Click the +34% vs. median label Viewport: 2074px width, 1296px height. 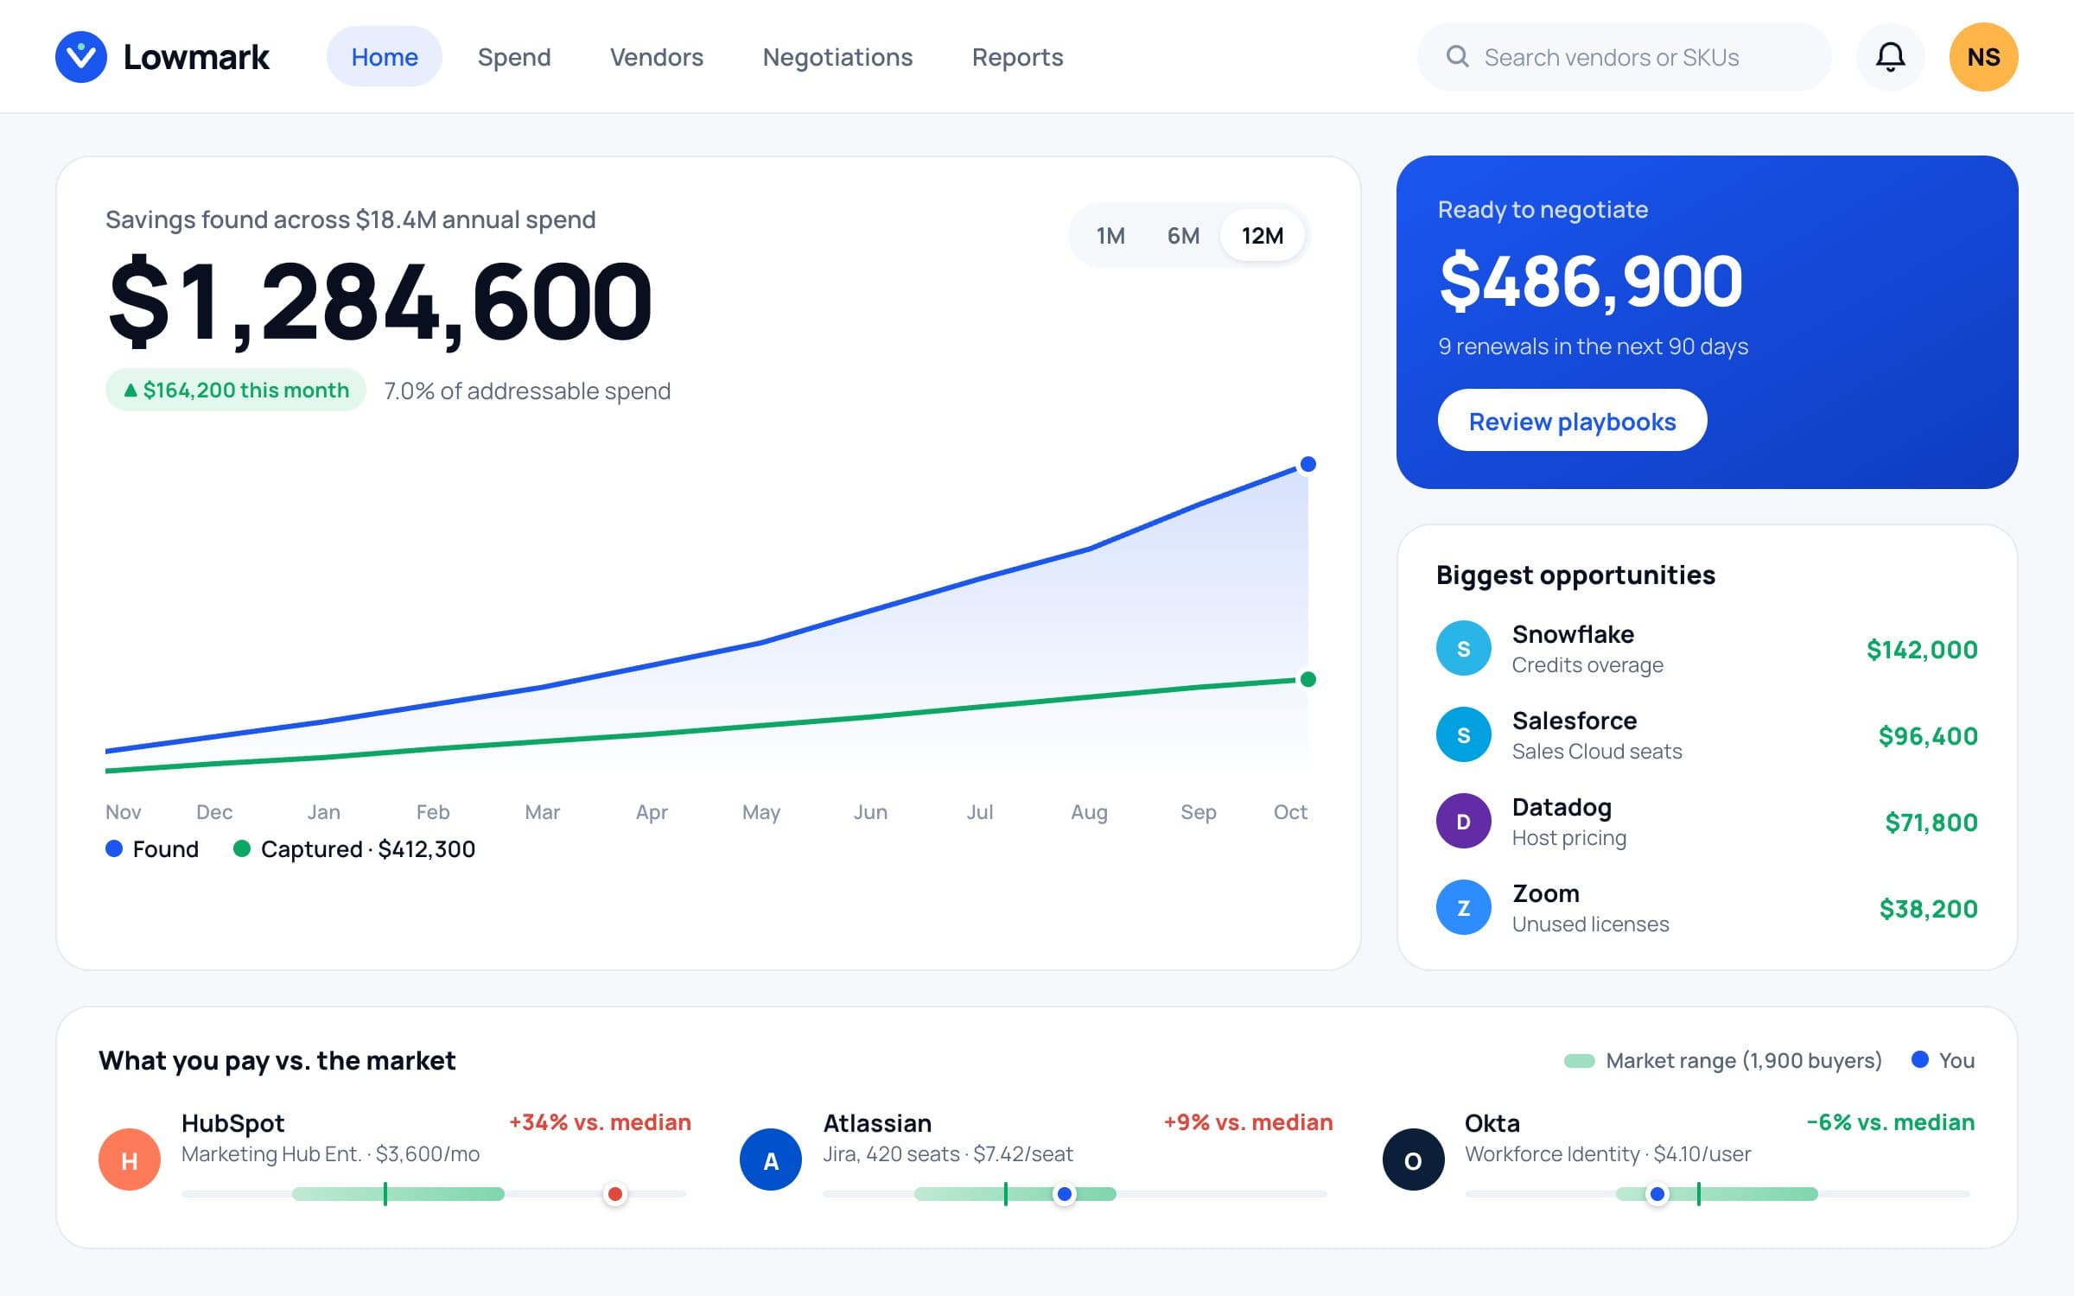[600, 1122]
